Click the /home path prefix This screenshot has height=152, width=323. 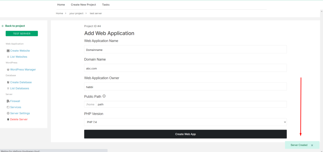click(90, 104)
